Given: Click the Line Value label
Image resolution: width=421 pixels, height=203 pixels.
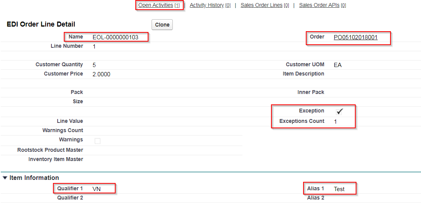Looking at the screenshot, I should (70, 121).
